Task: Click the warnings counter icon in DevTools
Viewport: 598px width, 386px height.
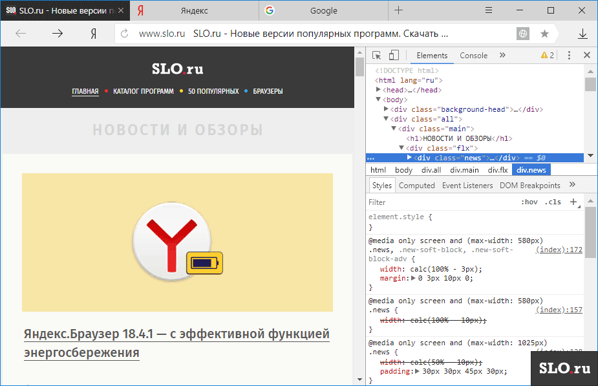Action: (547, 56)
